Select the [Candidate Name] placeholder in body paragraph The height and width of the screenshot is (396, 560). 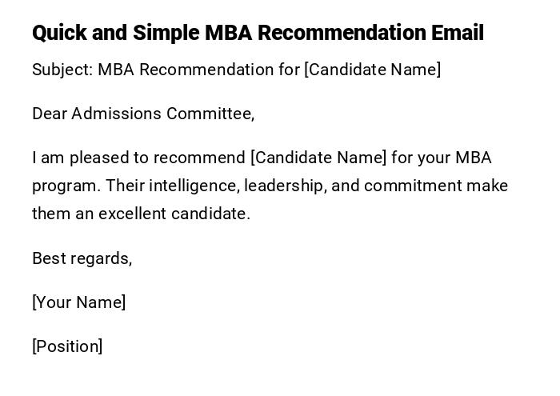(x=318, y=158)
